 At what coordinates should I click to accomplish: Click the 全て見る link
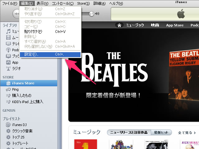pyautogui.click(x=187, y=133)
